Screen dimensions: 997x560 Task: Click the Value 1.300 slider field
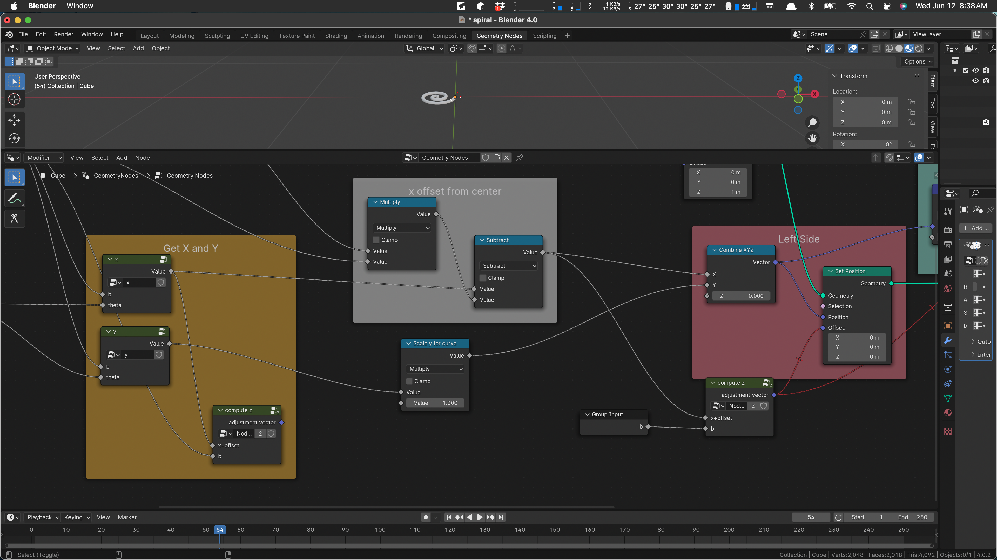coord(435,403)
